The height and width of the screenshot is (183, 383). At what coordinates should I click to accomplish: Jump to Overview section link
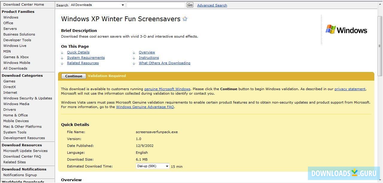coord(147,52)
